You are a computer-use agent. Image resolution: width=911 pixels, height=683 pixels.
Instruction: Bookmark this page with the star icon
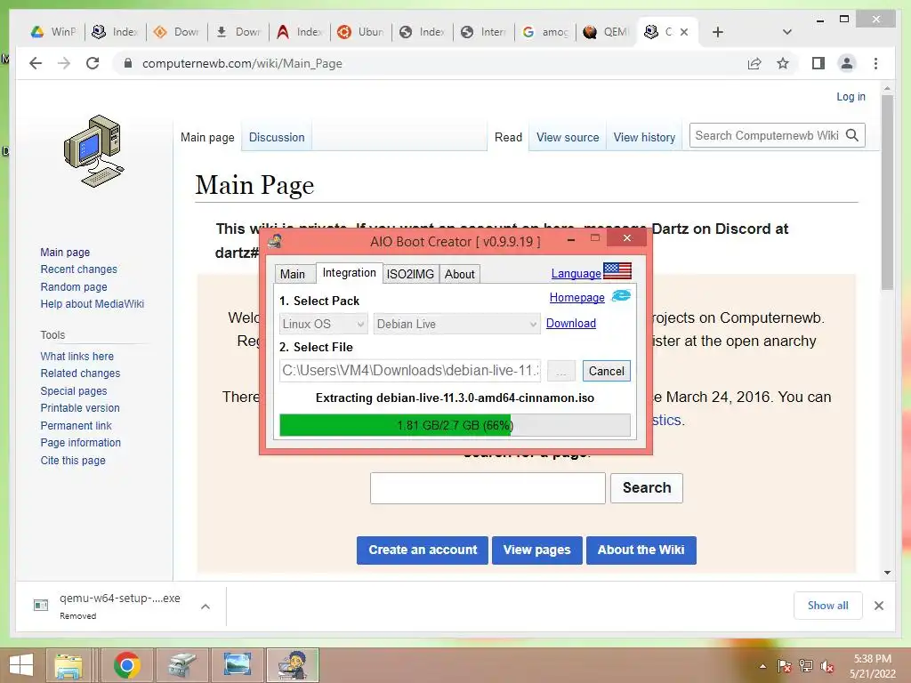[x=783, y=63]
